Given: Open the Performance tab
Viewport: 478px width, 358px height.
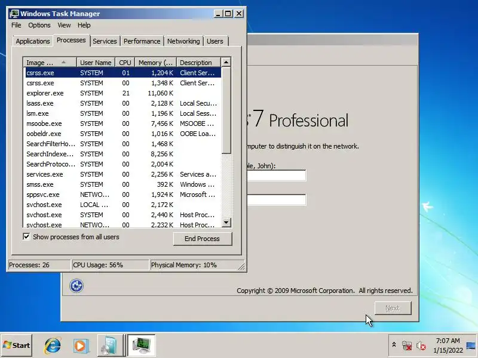Looking at the screenshot, I should [142, 41].
